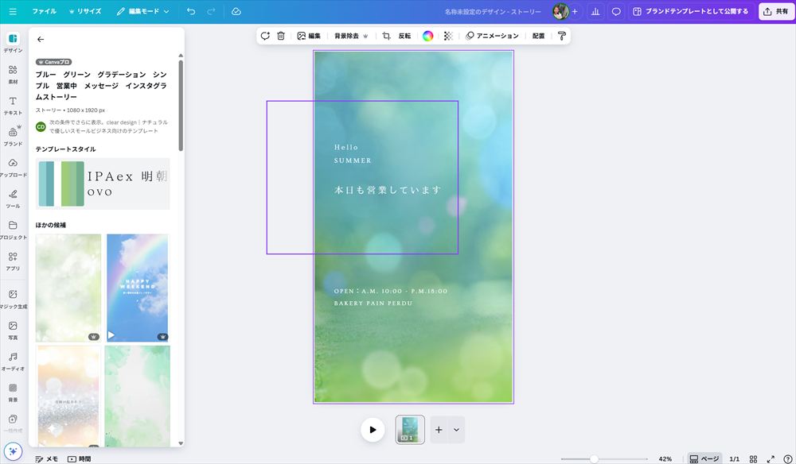Click 背景除去 background remover
This screenshot has width=796, height=464.
coord(351,36)
